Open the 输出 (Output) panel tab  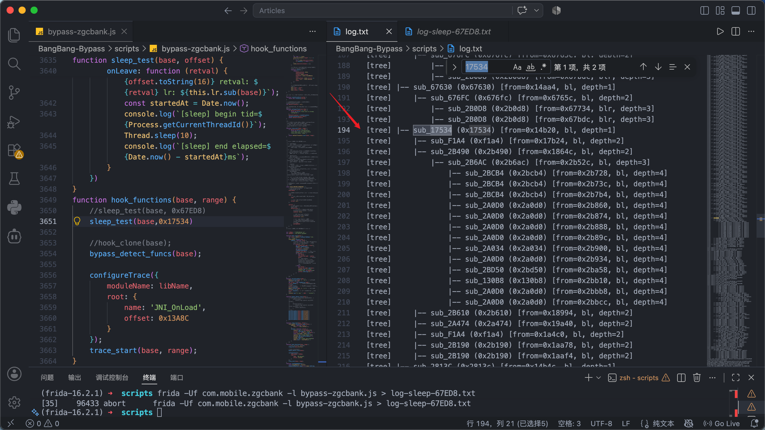[75, 377]
